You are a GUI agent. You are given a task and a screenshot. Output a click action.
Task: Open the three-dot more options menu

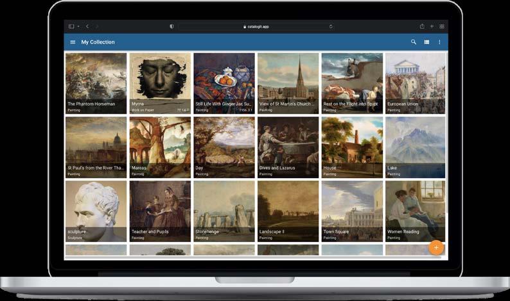tap(439, 42)
